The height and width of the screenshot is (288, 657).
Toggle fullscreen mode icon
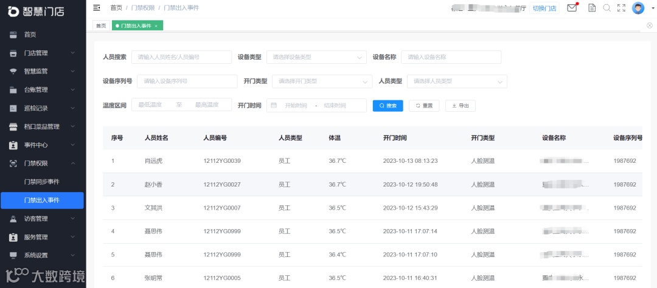(x=621, y=7)
